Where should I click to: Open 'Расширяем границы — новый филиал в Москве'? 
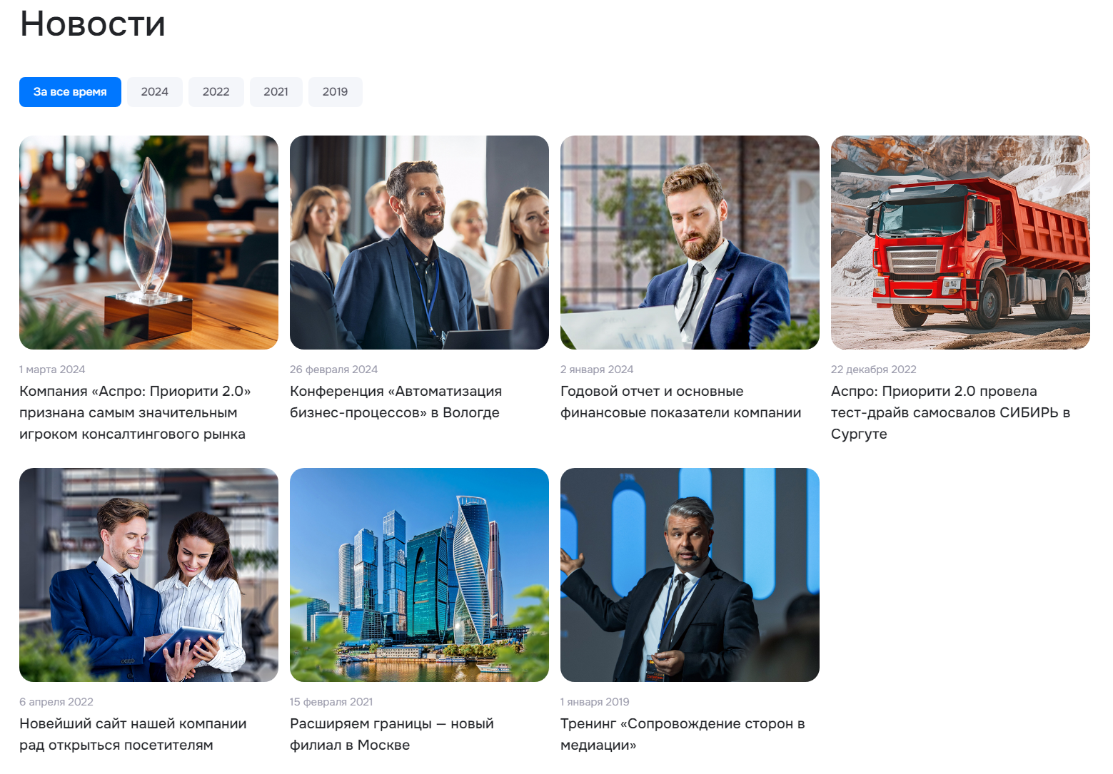point(392,734)
